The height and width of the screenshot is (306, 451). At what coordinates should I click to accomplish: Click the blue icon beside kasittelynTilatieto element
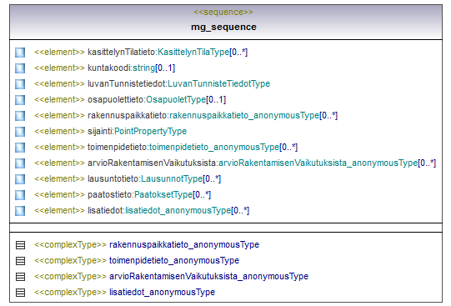coord(20,53)
